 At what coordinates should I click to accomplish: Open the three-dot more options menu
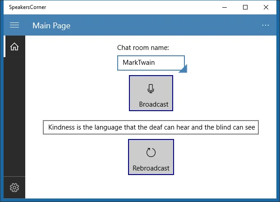coord(266,25)
